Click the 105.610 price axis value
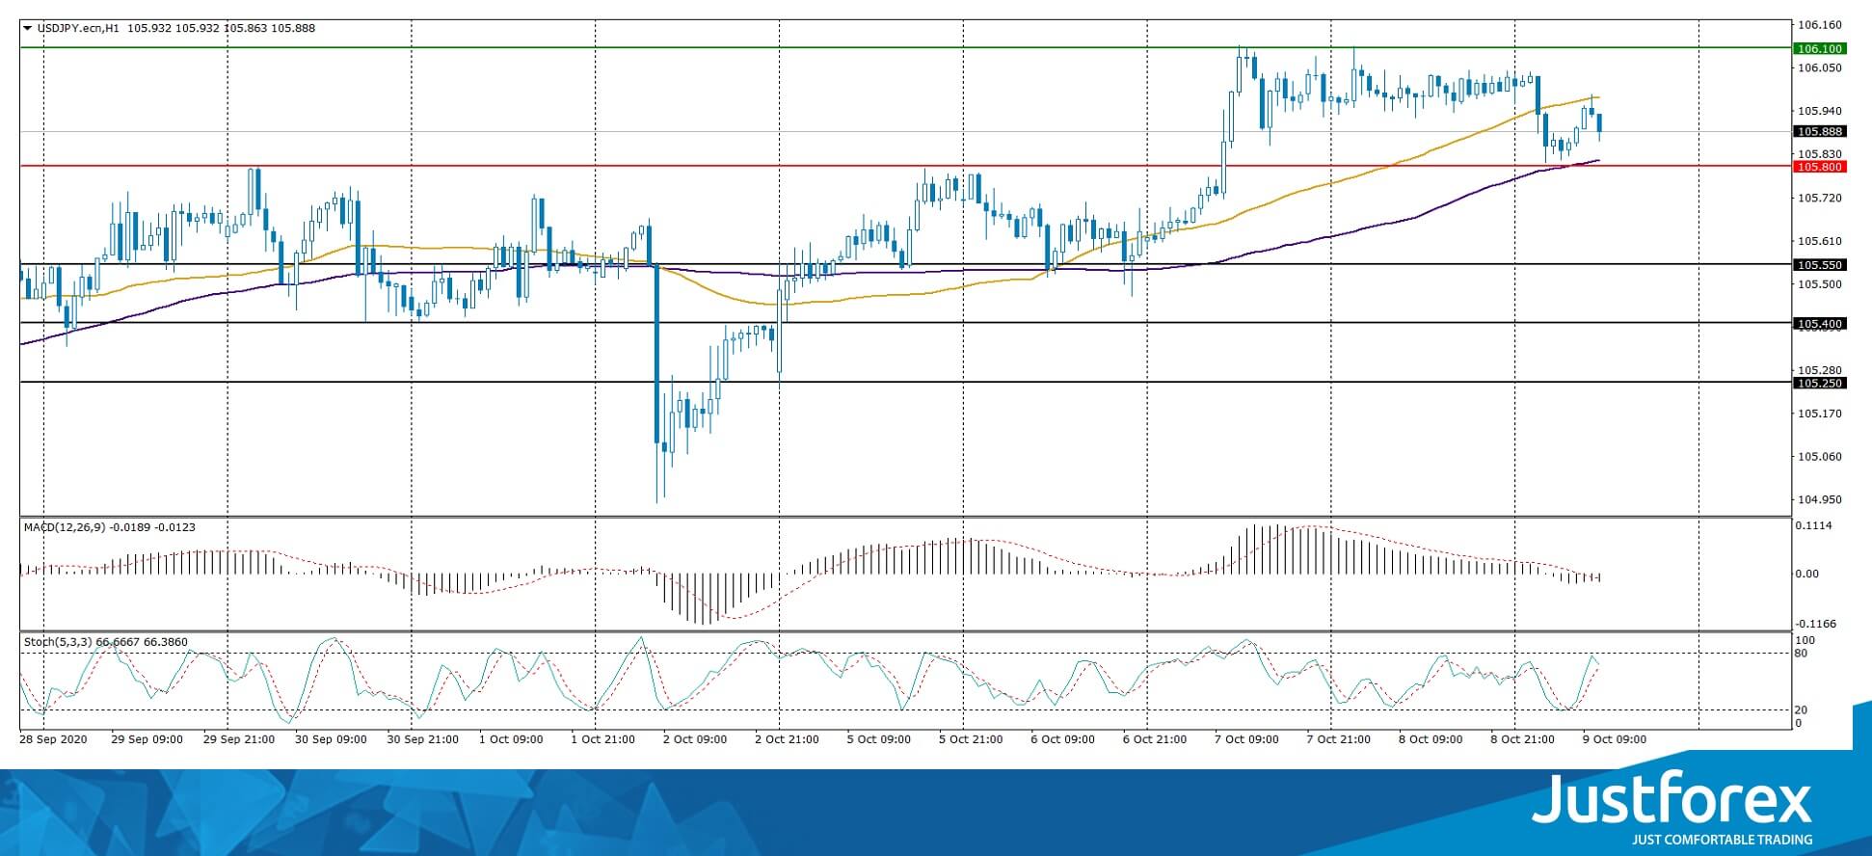 point(1819,241)
